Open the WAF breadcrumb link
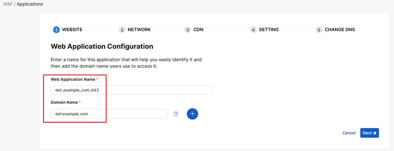Viewport: 394px width, 151px height. coord(8,4)
